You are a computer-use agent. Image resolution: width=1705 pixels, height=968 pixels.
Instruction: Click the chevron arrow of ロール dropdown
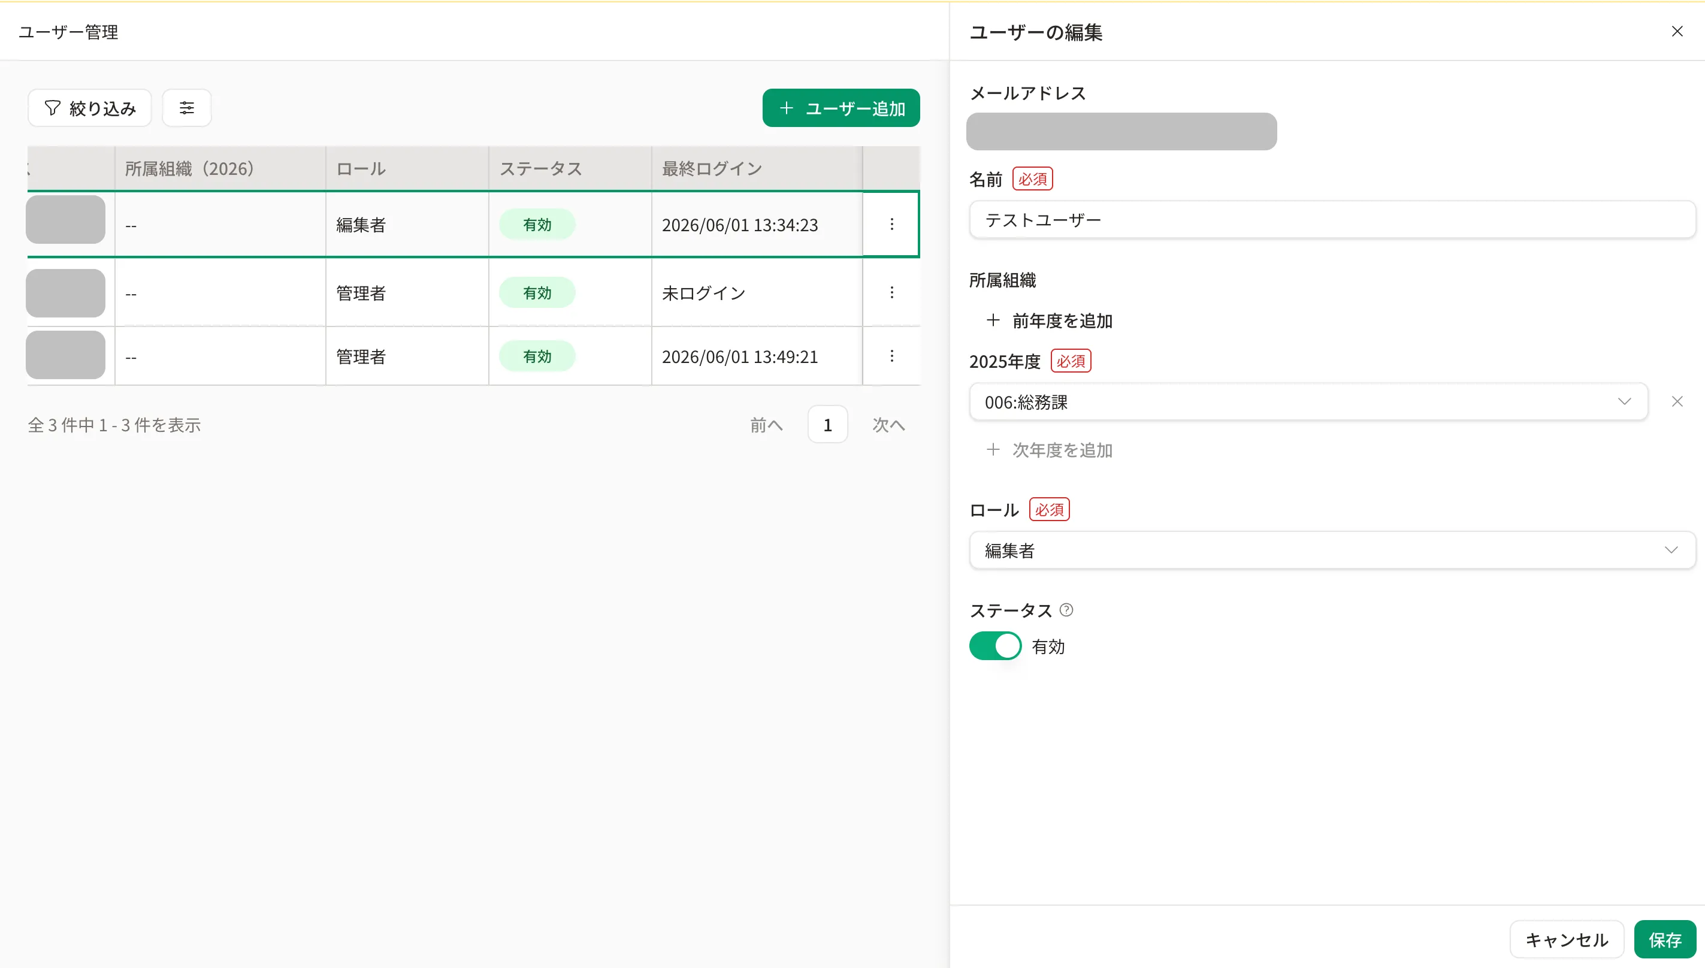pos(1671,550)
